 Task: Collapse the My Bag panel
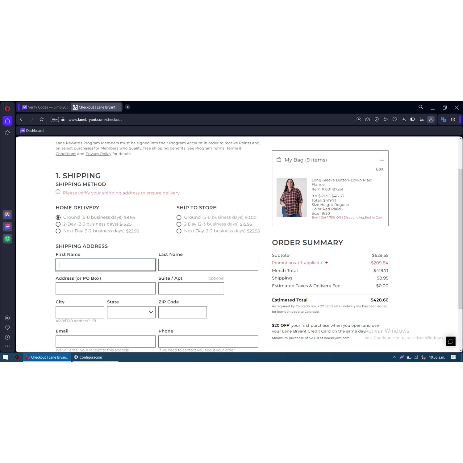pyautogui.click(x=382, y=160)
